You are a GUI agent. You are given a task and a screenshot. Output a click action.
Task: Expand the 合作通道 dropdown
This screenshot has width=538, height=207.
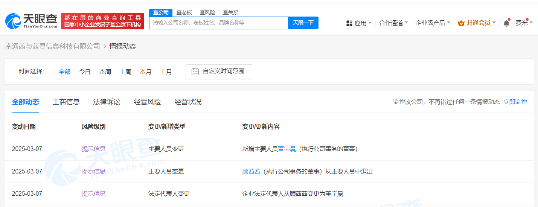(393, 23)
